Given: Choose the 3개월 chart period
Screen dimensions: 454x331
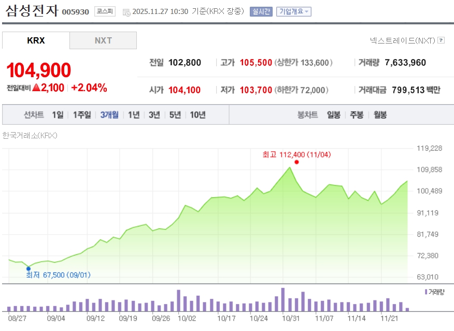Looking at the screenshot, I should [x=109, y=115].
